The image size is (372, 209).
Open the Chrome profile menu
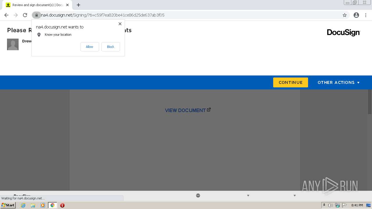[356, 15]
